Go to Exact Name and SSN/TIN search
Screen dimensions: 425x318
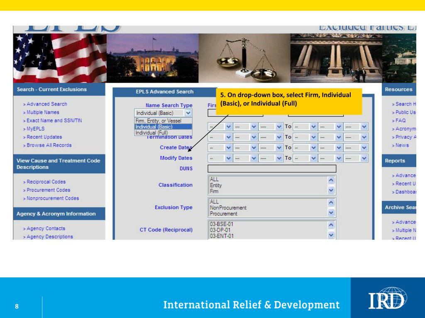point(54,120)
